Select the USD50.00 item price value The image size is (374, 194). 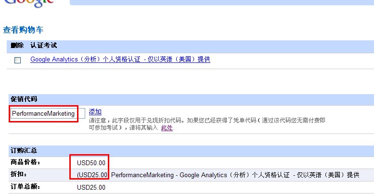pos(91,163)
